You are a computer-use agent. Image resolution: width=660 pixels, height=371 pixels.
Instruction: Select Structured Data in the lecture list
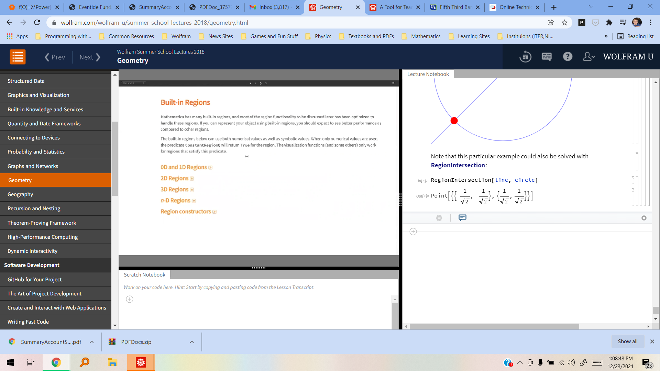tap(56, 81)
